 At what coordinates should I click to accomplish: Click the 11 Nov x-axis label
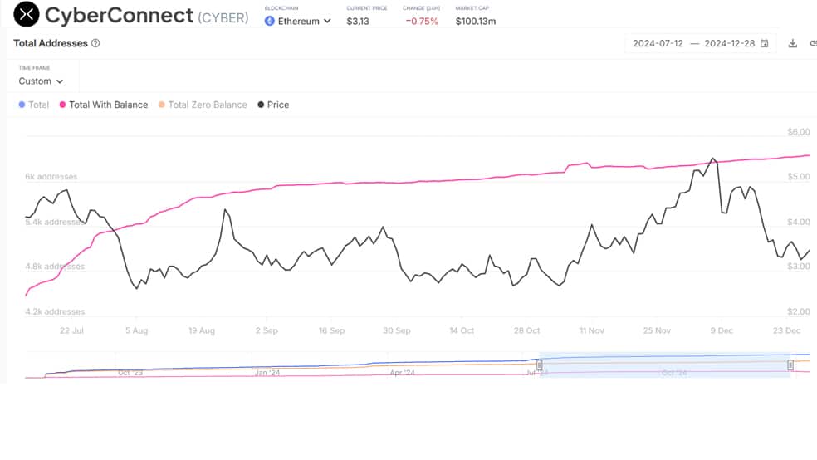[591, 330]
